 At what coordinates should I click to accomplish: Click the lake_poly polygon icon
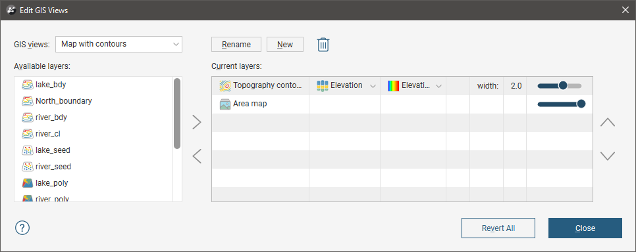coord(27,183)
